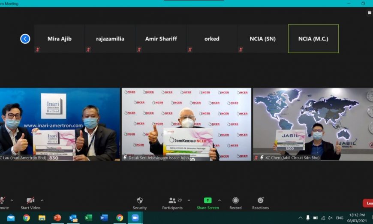Click the Zoom icon in taskbar
Viewport: 373px width, 224px height.
[x=135, y=218]
